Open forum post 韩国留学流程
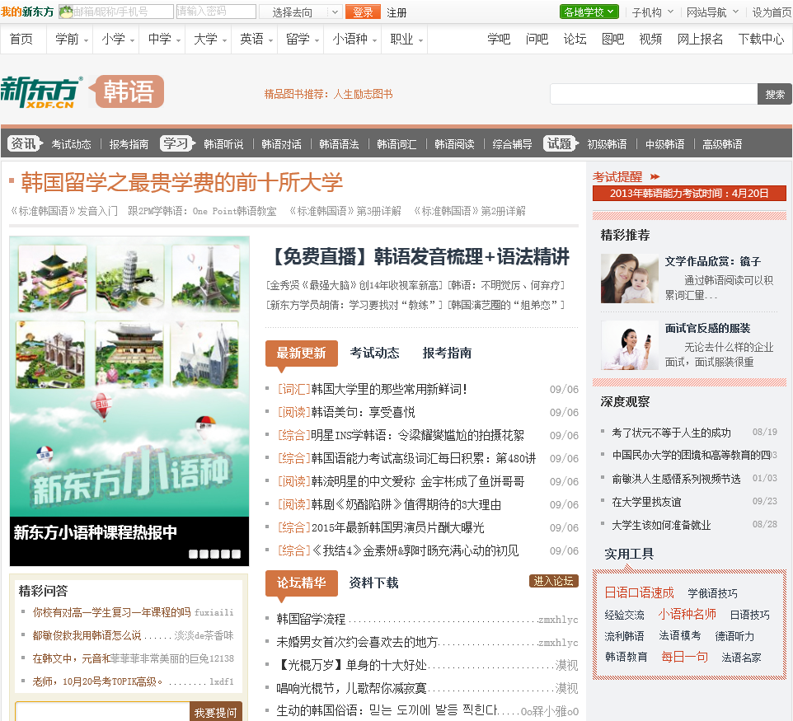This screenshot has width=793, height=721. click(x=311, y=620)
